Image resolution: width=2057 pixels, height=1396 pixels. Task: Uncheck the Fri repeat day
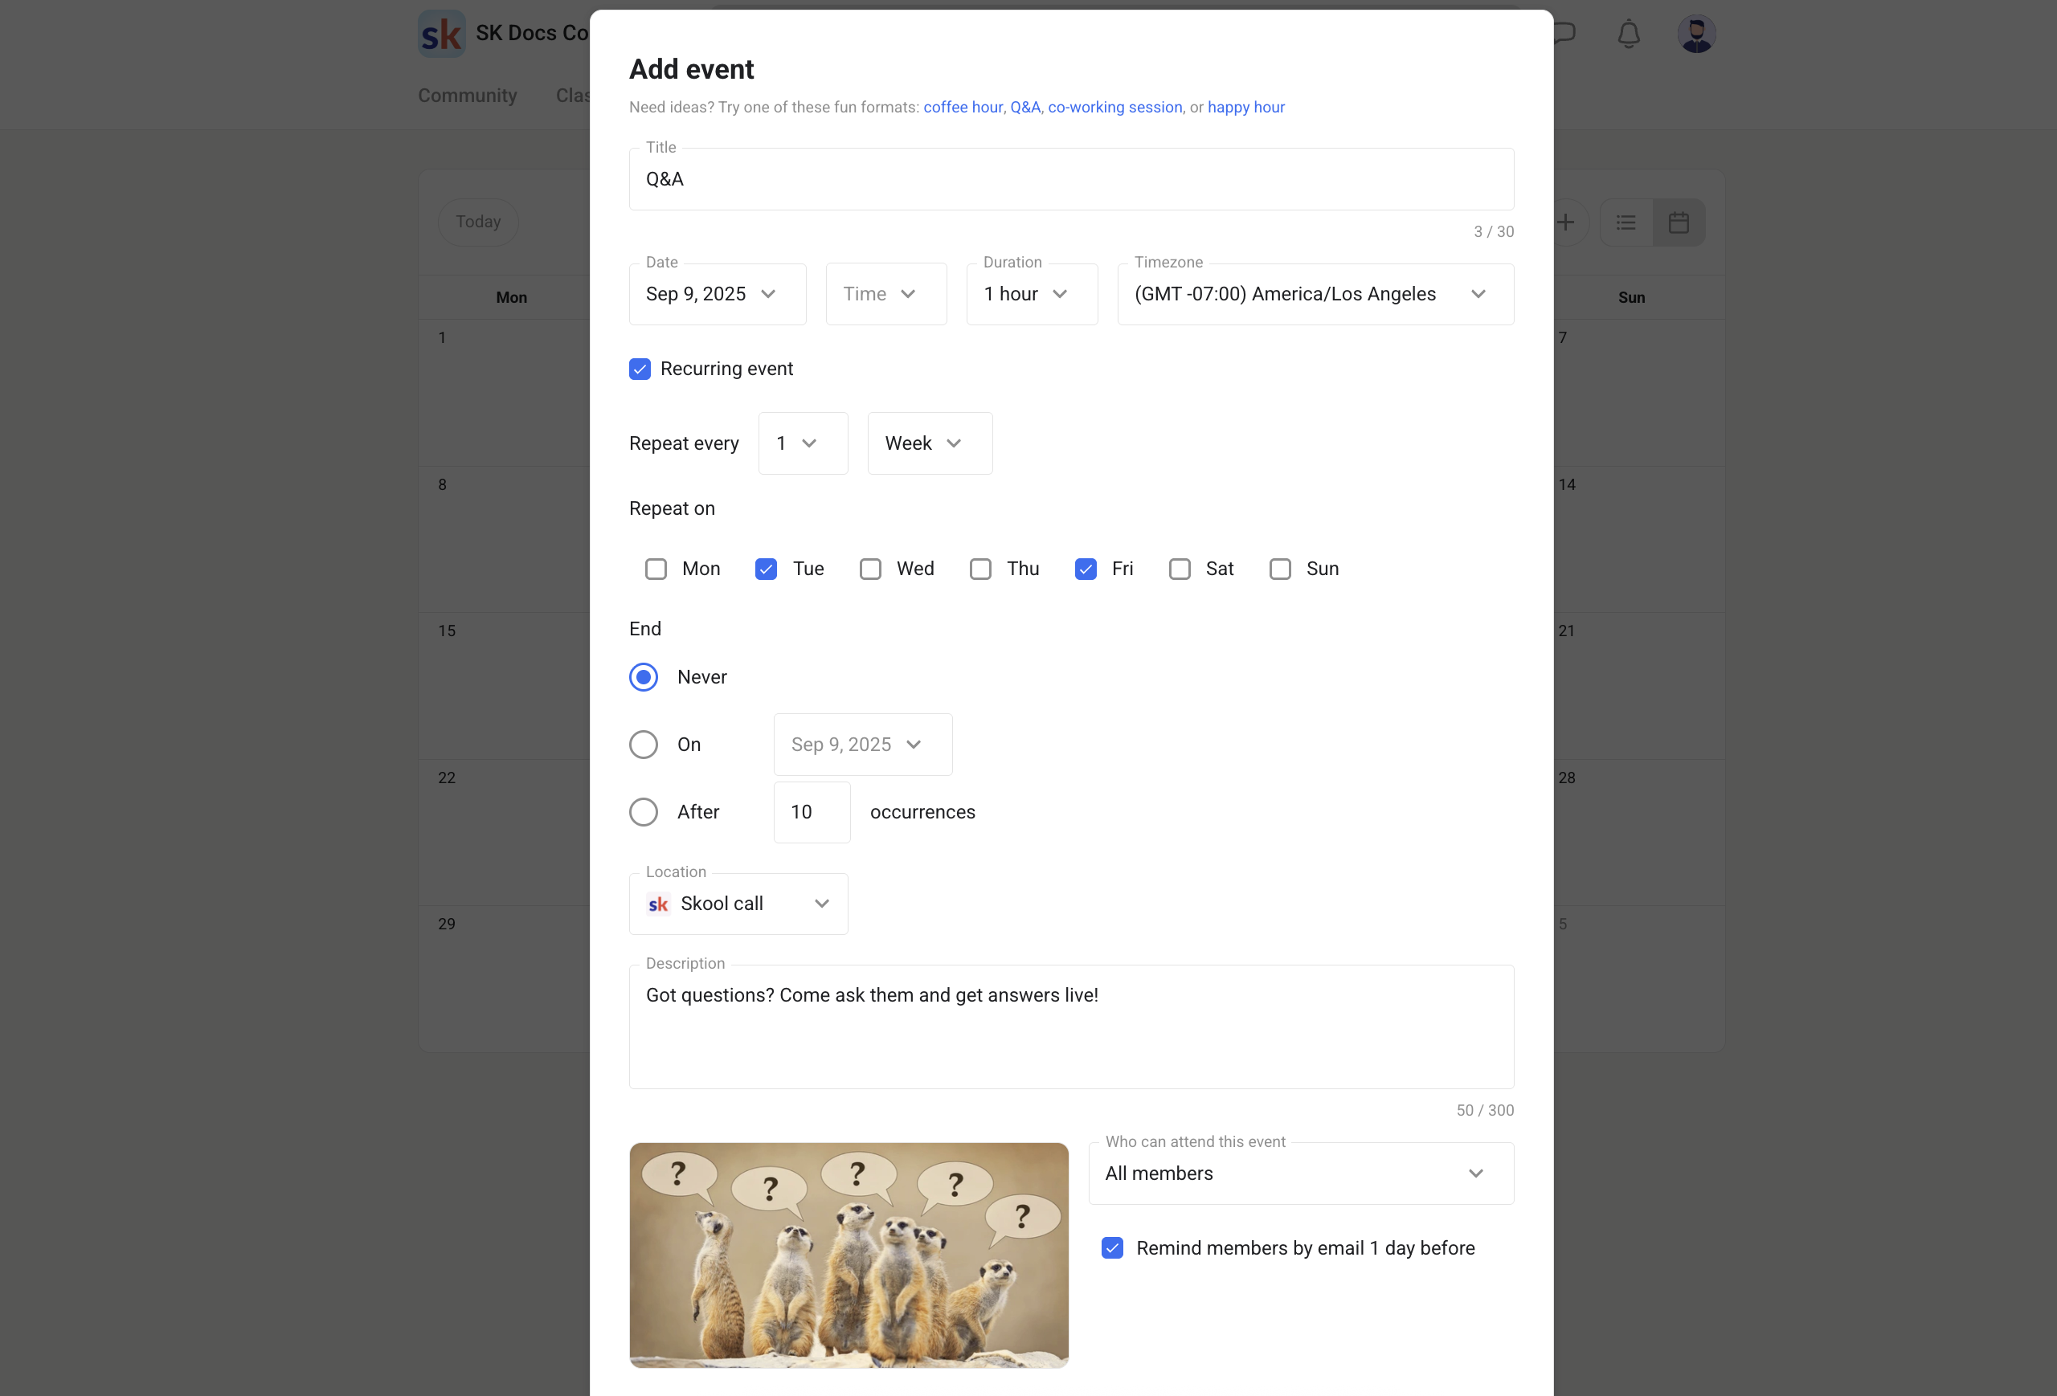1086,569
